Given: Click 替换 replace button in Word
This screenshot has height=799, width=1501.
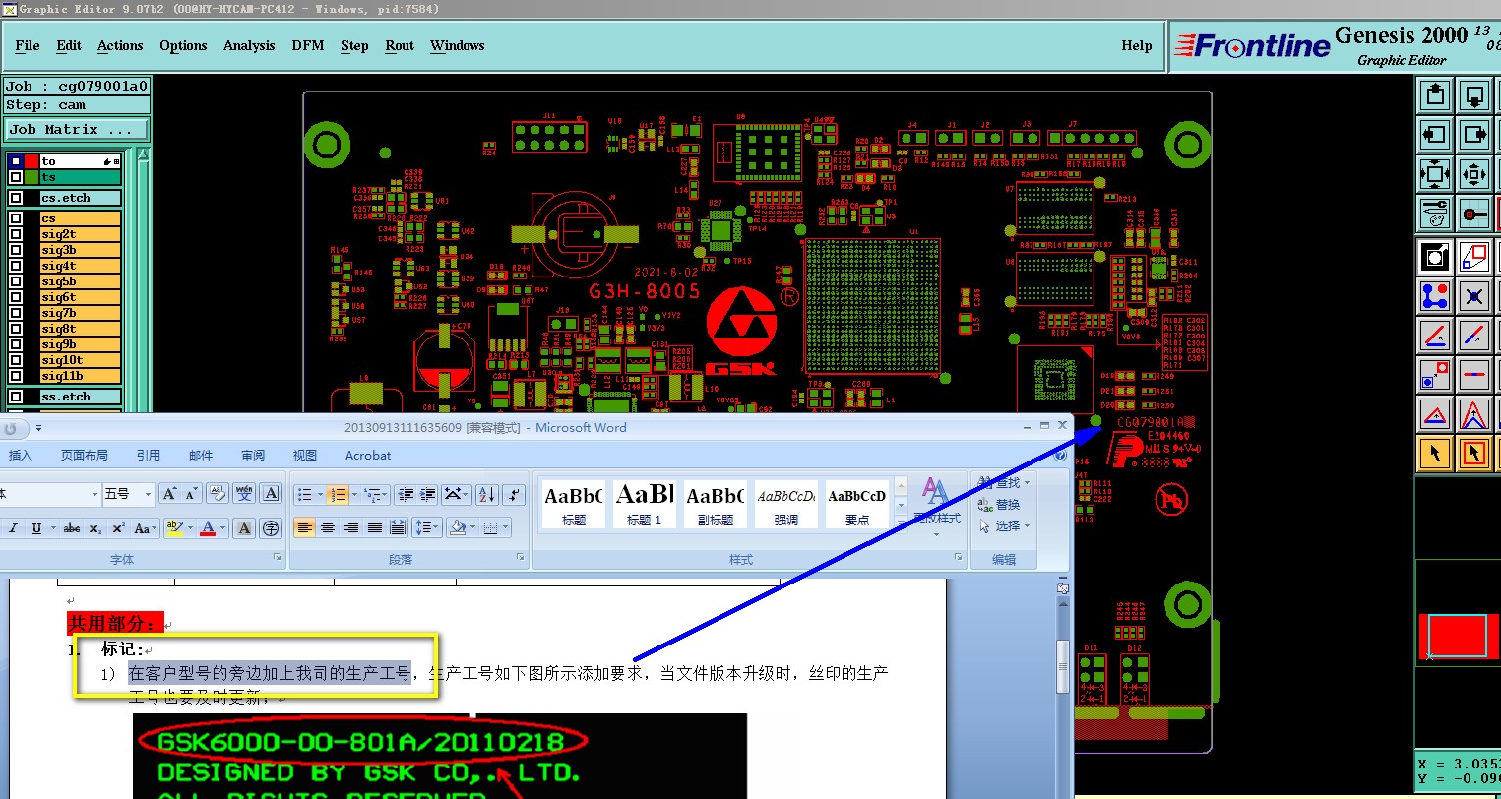Looking at the screenshot, I should tap(1000, 504).
